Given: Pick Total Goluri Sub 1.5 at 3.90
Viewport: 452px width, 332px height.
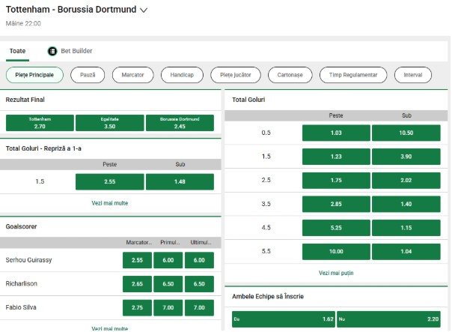Looking at the screenshot, I should click(x=406, y=157).
